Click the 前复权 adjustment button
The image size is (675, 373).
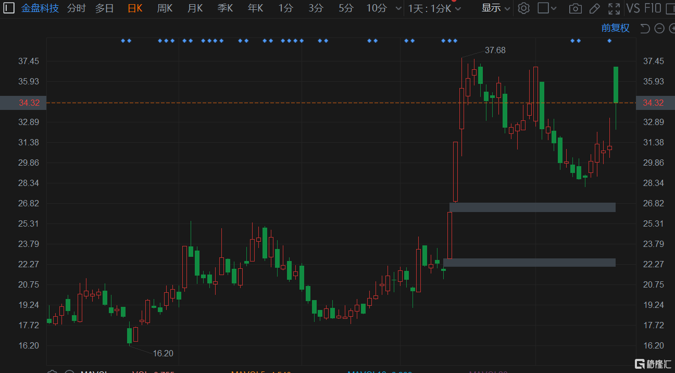pyautogui.click(x=616, y=28)
